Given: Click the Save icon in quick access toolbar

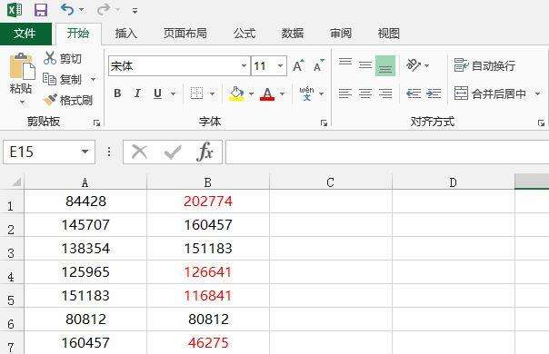Looking at the screenshot, I should (41, 9).
